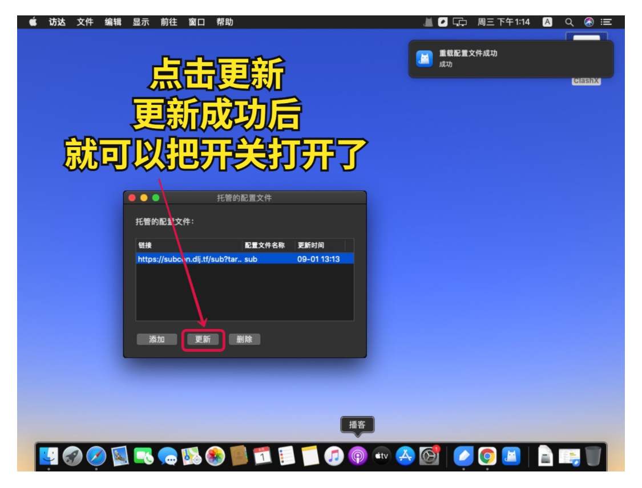Screen dimensions: 642x488
Task: Open Finder from the Dock
Action: [x=49, y=456]
